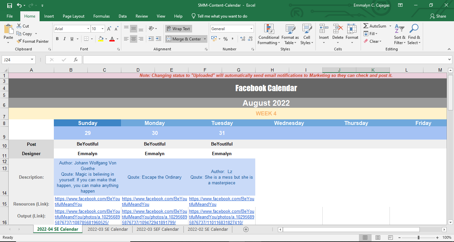The width and height of the screenshot is (454, 242).
Task: Open the font name dropdown
Action: click(88, 29)
